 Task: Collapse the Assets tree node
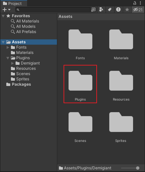click(3, 42)
